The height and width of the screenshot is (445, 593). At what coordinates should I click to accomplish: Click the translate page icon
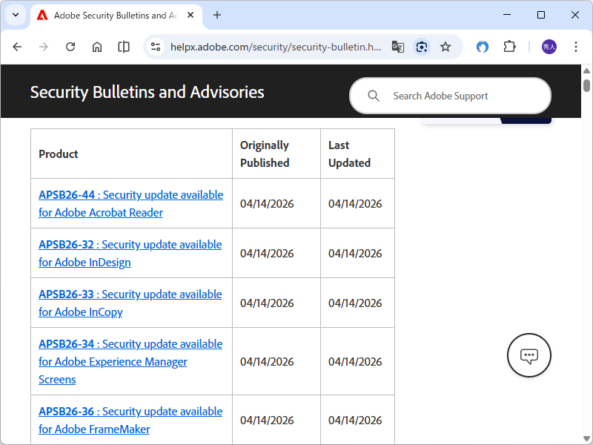click(x=398, y=47)
